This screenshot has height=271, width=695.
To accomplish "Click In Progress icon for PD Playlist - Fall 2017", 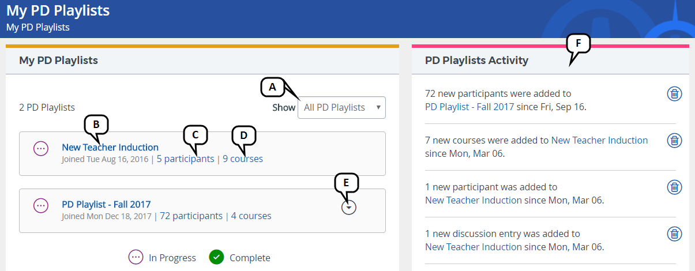I will pos(40,205).
